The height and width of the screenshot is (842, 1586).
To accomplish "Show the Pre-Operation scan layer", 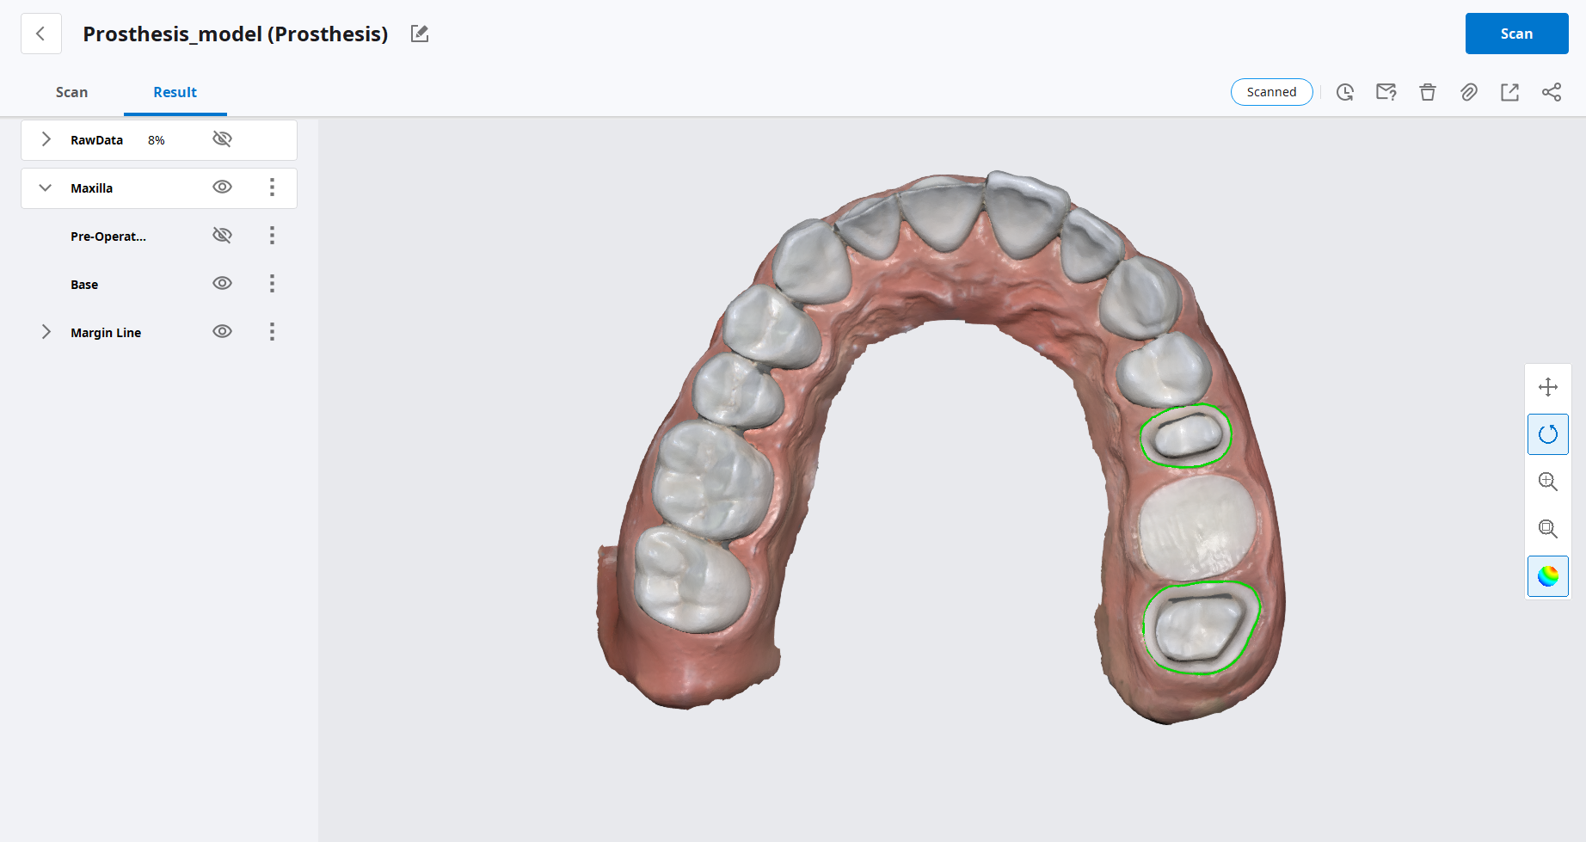I will 222,236.
